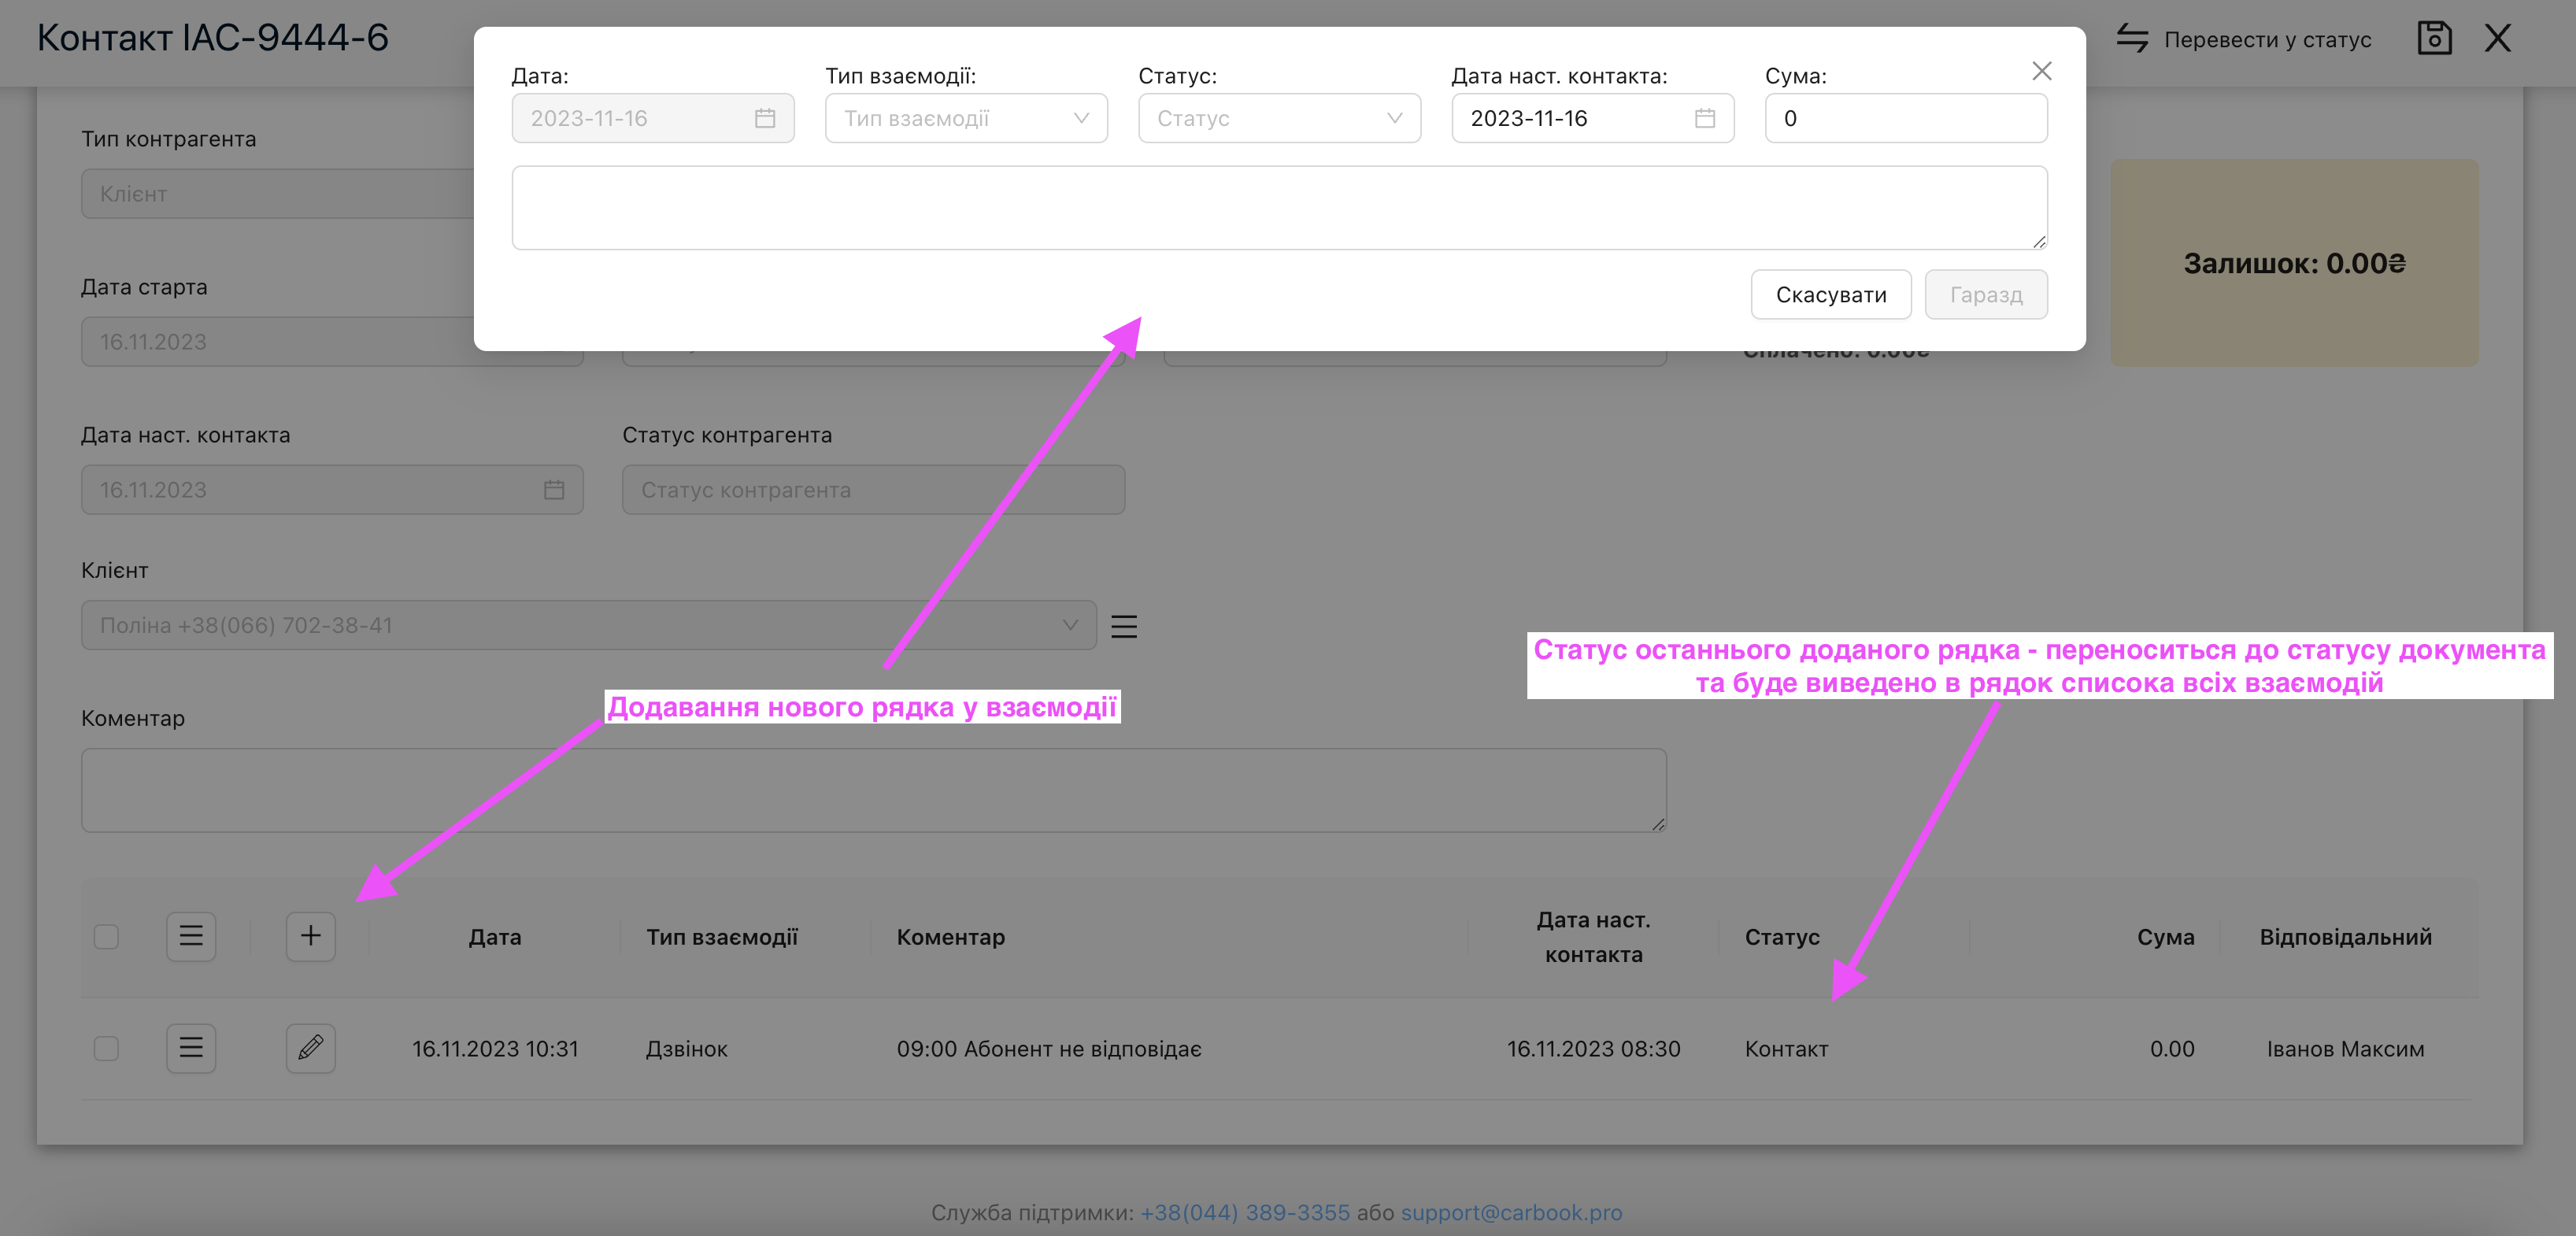Image resolution: width=2576 pixels, height=1236 pixels.
Task: Open calendar icon in Дата наст. контакта dialog field
Action: 1704,119
